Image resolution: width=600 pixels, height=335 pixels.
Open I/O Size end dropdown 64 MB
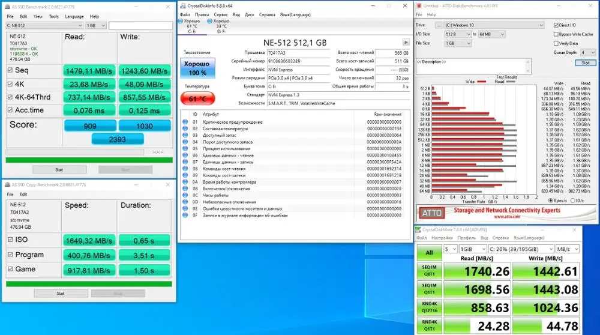coord(492,34)
